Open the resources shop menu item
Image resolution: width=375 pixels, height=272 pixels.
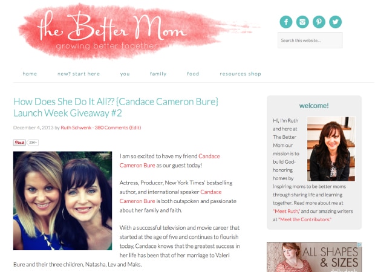click(240, 74)
